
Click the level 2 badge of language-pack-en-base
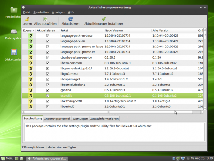click(31, 36)
